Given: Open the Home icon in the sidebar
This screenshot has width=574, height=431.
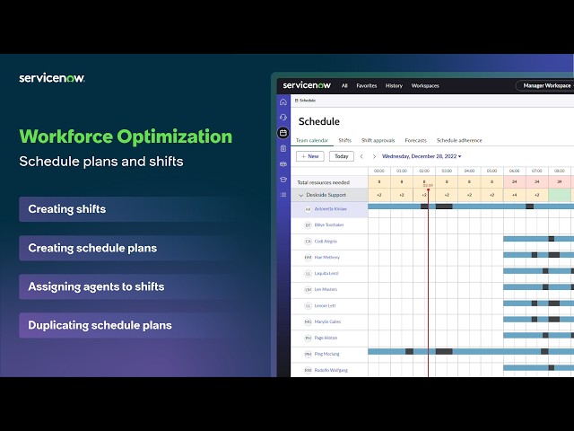Looking at the screenshot, I should pyautogui.click(x=283, y=101).
